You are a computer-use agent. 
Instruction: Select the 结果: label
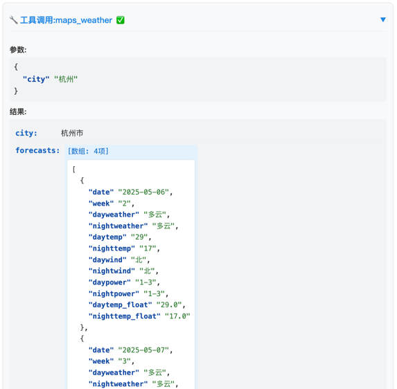tap(18, 111)
